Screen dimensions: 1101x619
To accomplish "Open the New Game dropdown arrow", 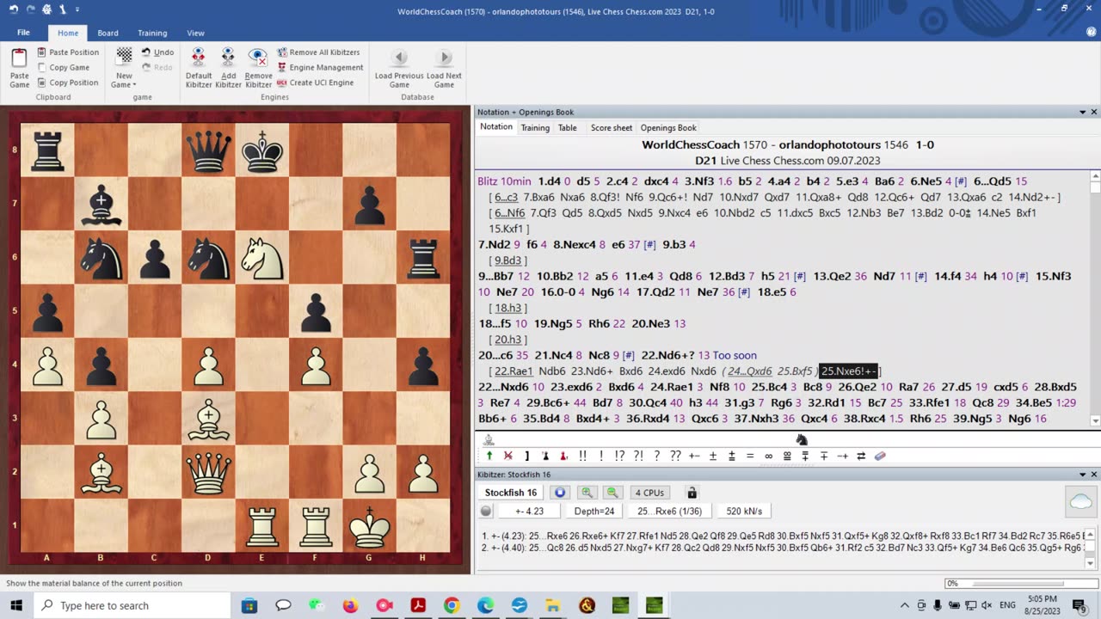I will click(136, 84).
